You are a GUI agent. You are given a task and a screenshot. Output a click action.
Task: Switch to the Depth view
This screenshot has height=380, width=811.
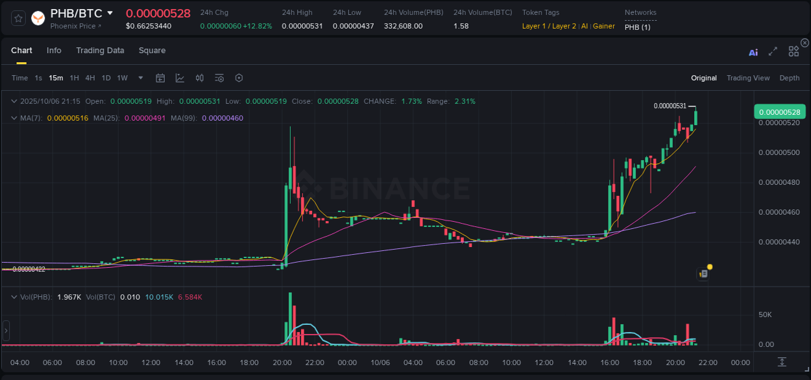click(790, 77)
